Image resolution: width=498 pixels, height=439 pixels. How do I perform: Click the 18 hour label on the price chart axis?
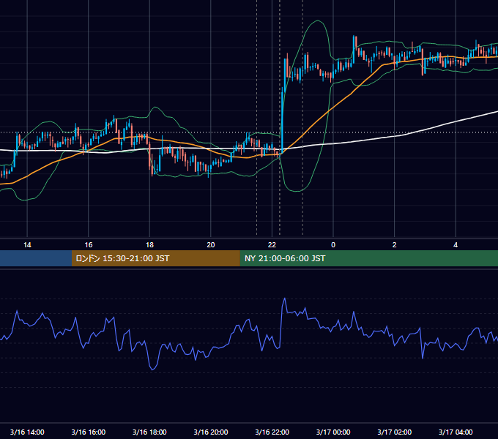point(149,245)
